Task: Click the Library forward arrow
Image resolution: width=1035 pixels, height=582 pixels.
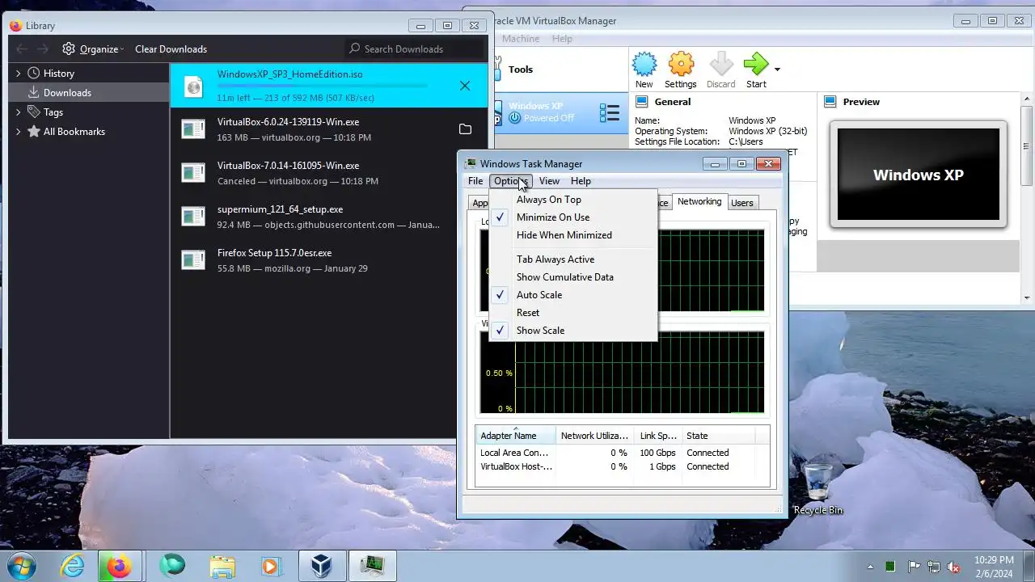Action: 43,49
